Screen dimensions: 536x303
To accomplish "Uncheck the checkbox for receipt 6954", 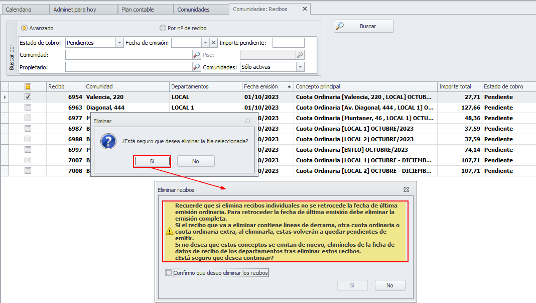I will (28, 97).
